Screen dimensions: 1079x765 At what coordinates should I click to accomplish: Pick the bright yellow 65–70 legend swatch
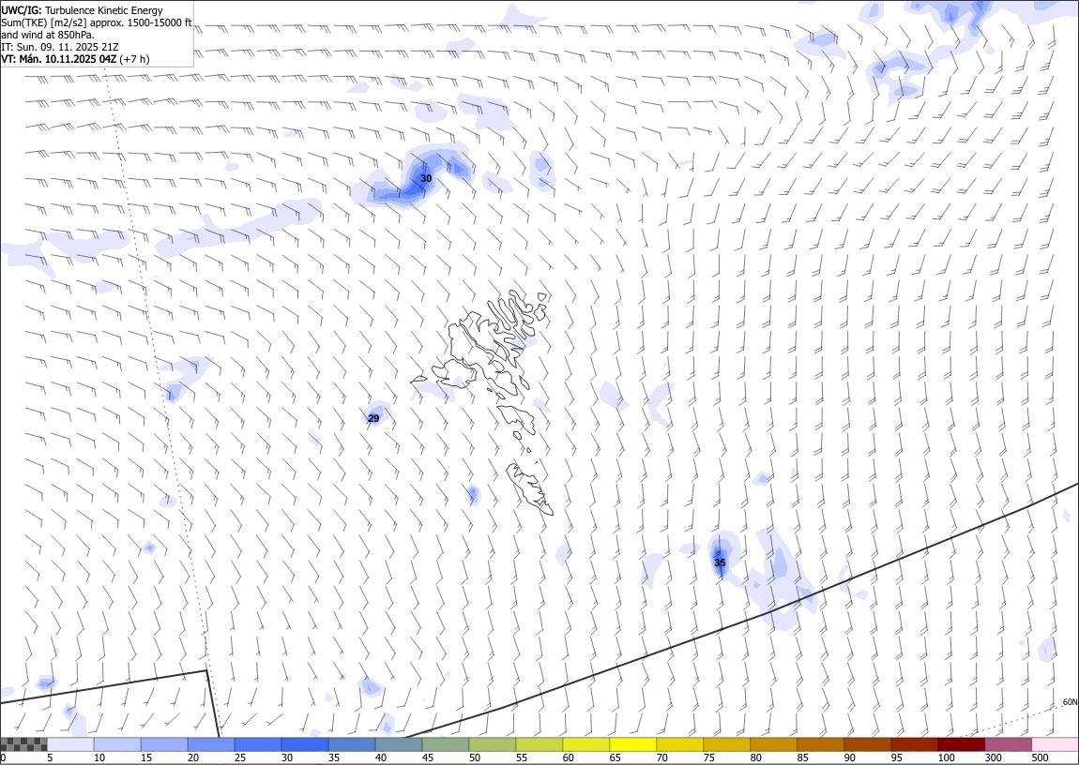(633, 744)
